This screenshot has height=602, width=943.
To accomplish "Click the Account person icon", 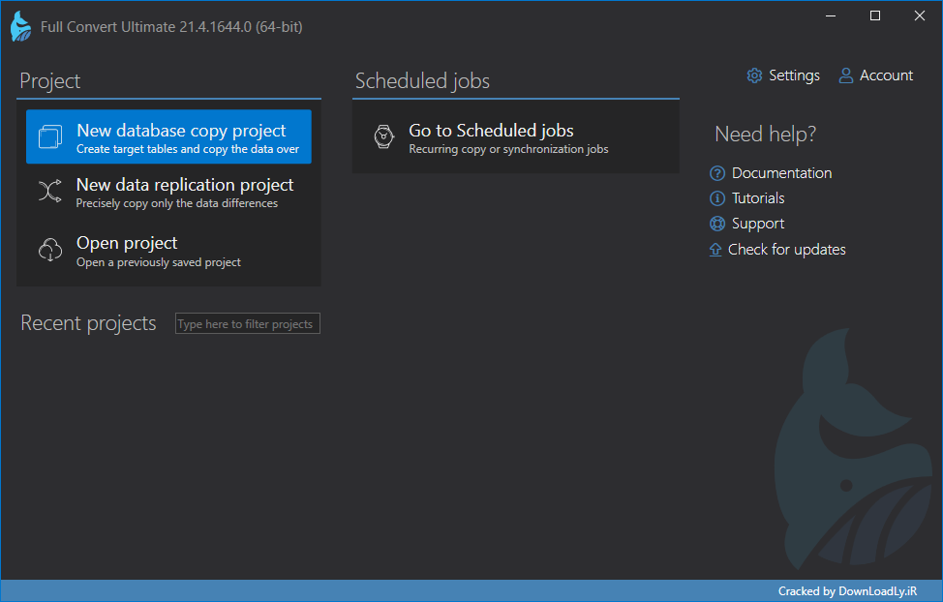I will (x=845, y=75).
